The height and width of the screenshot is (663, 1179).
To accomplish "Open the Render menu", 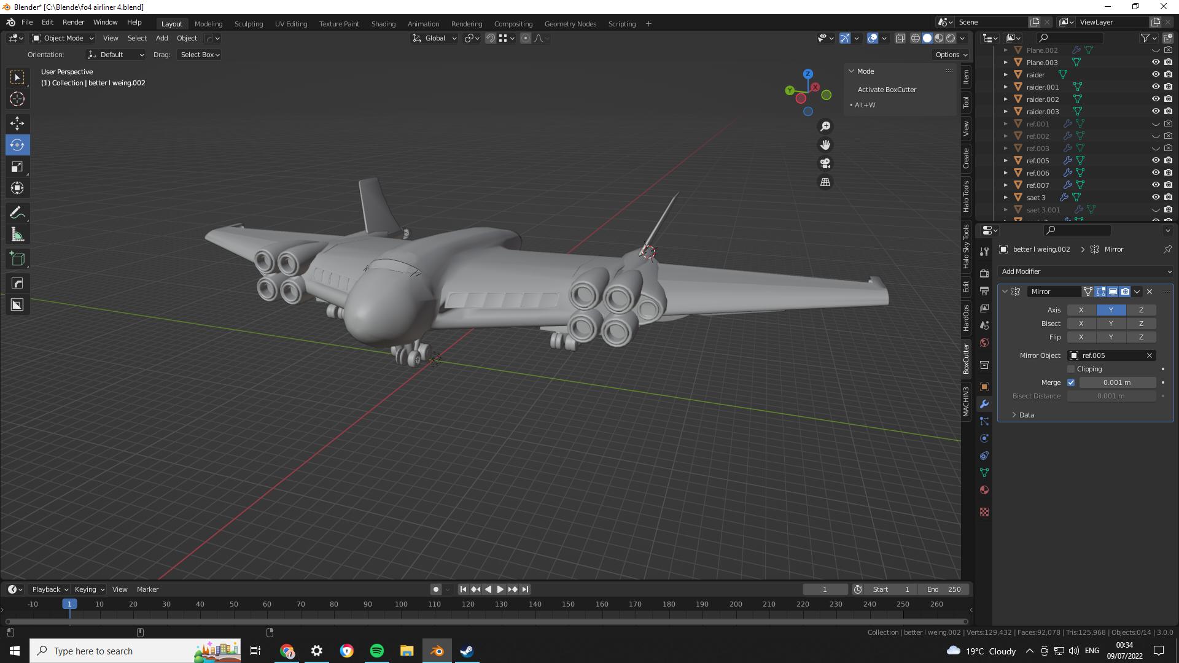I will coord(73,22).
